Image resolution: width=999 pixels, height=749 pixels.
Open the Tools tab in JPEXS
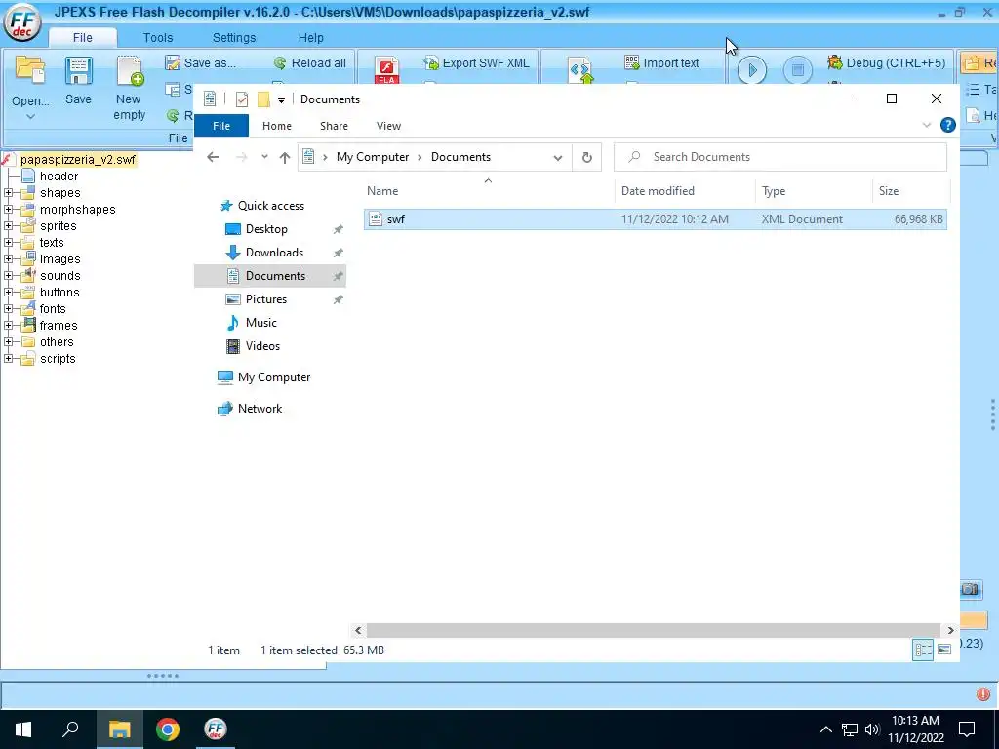[x=158, y=38]
